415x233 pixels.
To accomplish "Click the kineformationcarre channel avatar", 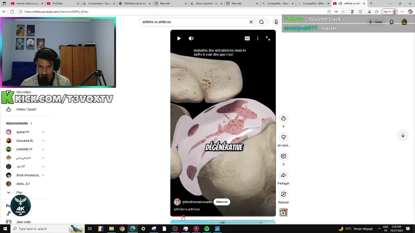I will (x=177, y=202).
